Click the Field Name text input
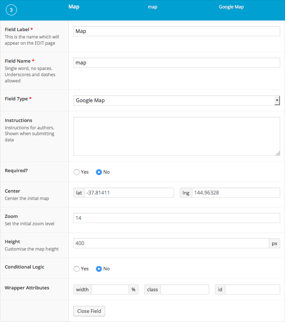Viewport: 285px width, 322px height. click(177, 63)
